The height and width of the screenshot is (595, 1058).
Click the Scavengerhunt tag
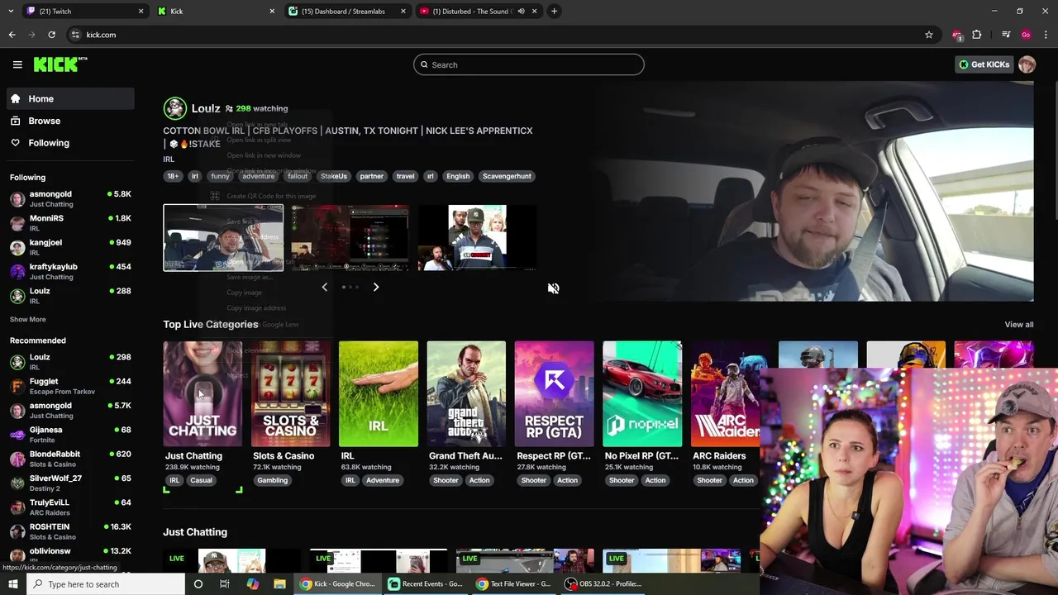(507, 176)
